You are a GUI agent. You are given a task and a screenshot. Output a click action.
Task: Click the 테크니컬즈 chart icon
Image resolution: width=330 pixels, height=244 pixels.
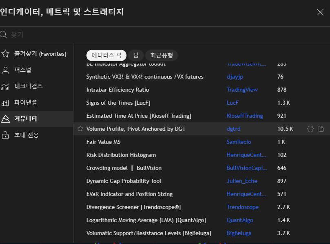pyautogui.click(x=5, y=86)
